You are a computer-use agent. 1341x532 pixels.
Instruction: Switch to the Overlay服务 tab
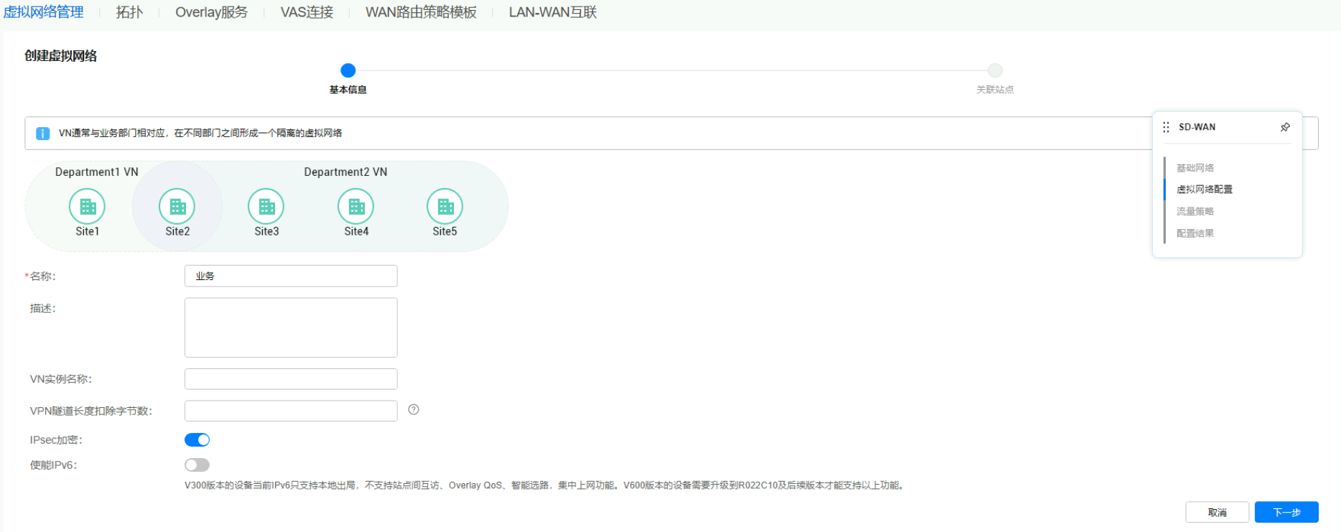[211, 12]
